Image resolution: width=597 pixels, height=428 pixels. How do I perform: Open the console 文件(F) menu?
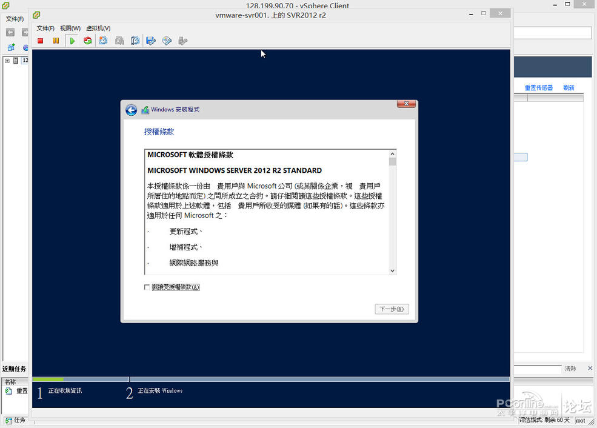pyautogui.click(x=45, y=28)
